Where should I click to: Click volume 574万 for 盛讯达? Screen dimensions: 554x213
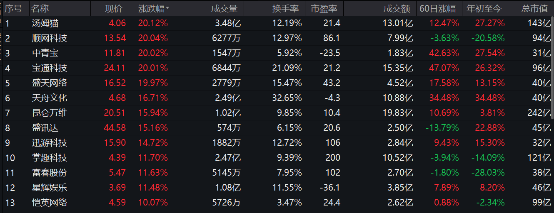pyautogui.click(x=229, y=128)
